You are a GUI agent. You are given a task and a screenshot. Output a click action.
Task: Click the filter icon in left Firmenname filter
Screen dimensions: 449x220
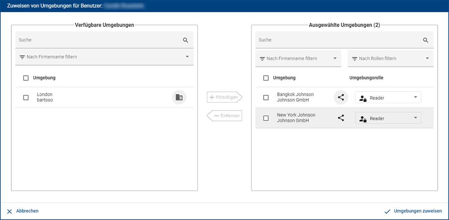[x=22, y=57]
